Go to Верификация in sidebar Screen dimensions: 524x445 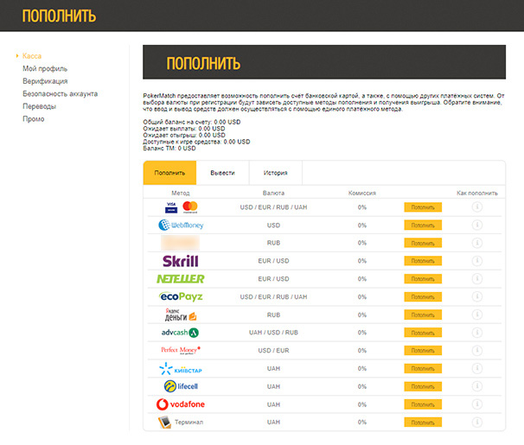(45, 81)
